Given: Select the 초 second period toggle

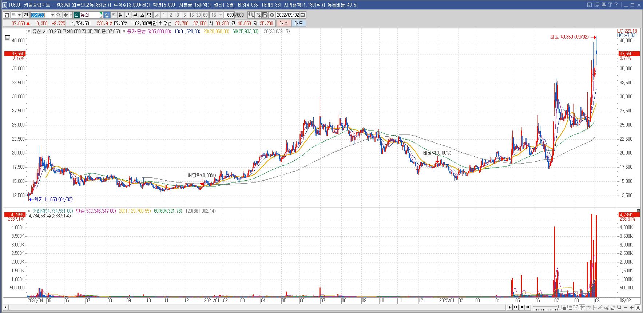Looking at the screenshot, I should tap(142, 15).
